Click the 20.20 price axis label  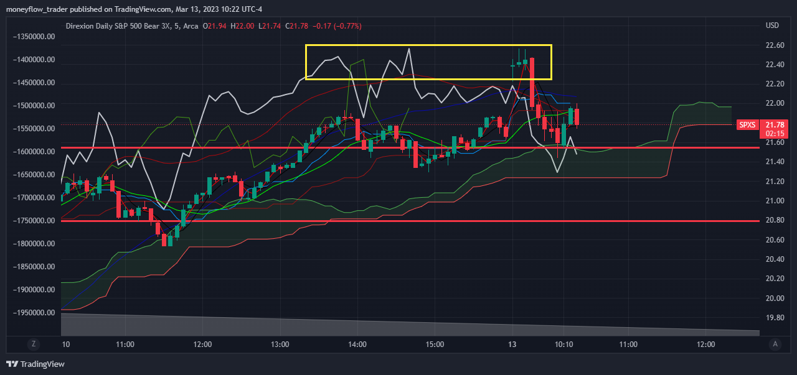[x=775, y=279]
